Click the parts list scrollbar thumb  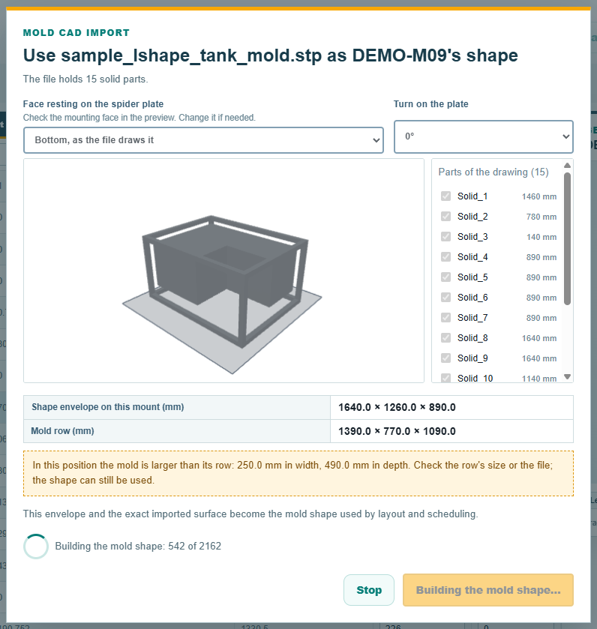567,238
